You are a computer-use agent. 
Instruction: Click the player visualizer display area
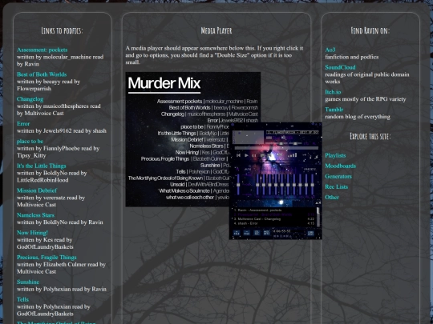click(x=249, y=138)
